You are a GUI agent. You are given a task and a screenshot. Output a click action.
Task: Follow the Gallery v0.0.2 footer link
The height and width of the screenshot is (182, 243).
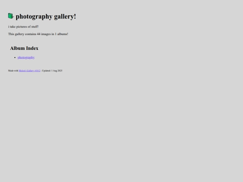pos(29,71)
